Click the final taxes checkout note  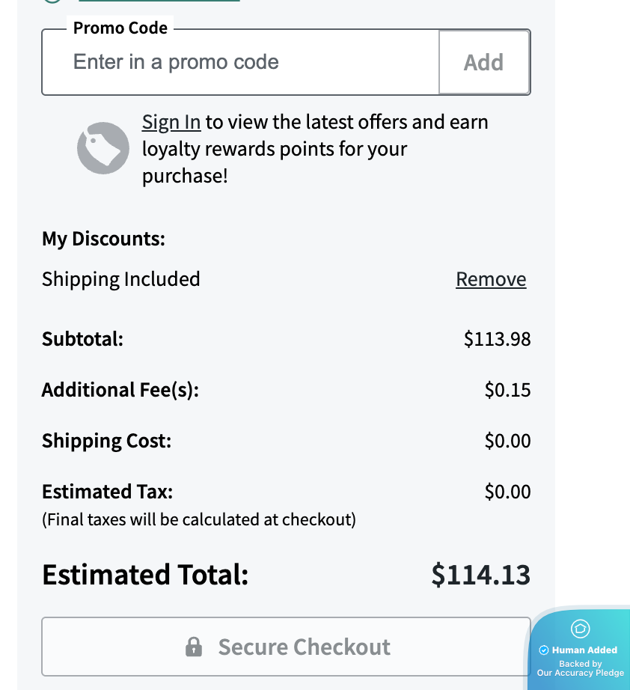click(199, 519)
